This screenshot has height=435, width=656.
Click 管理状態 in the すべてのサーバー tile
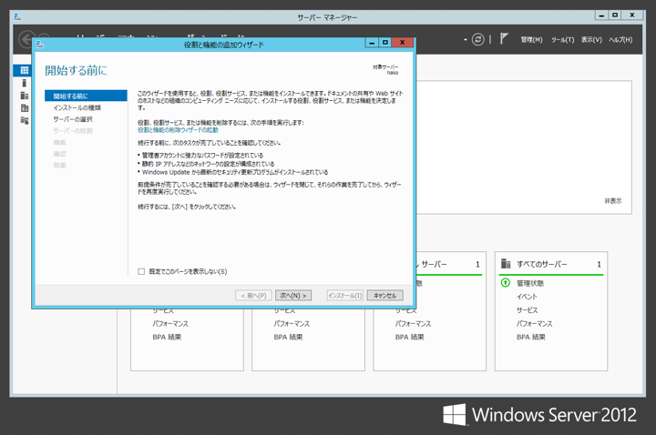[530, 283]
